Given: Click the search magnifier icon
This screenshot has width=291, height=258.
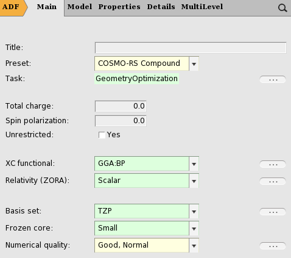Looking at the screenshot, I should (282, 8).
